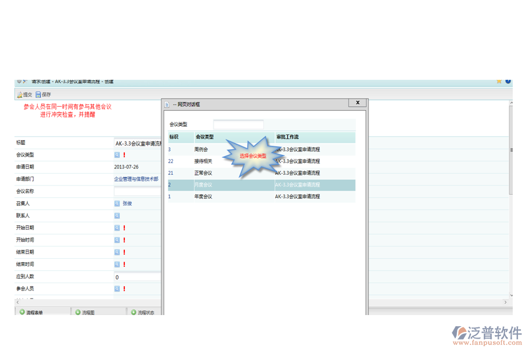Open the 开始时间 picker icon
The image size is (528, 352).
[117, 240]
